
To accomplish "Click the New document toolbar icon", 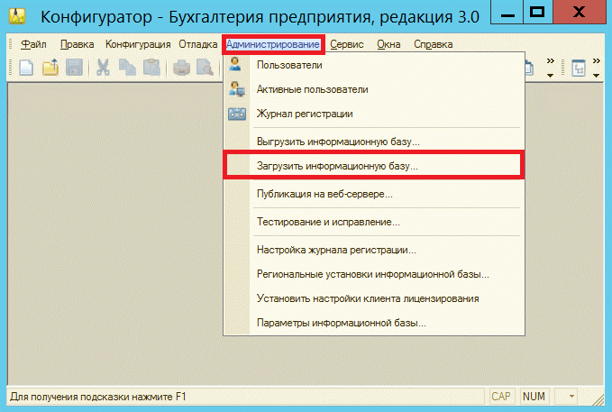I will click(26, 68).
